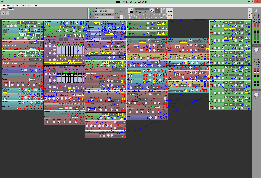Select the large number 1 slot indicator at top right
This screenshot has width=261, height=178.
coord(256,10)
